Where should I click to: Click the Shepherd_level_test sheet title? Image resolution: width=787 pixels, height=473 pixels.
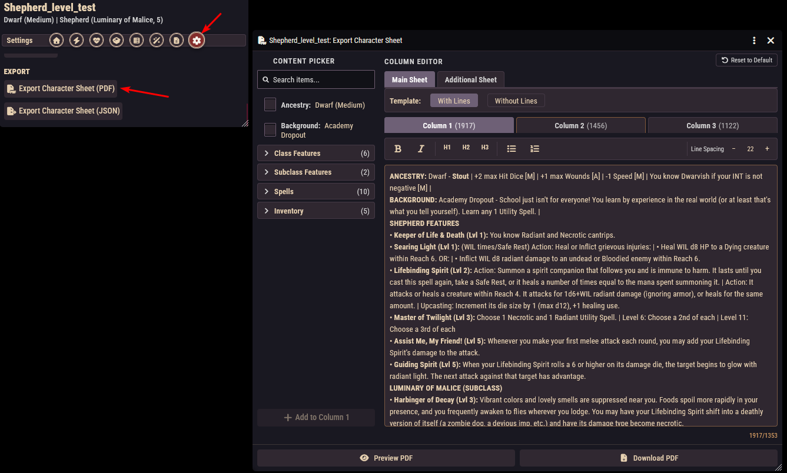[49, 8]
